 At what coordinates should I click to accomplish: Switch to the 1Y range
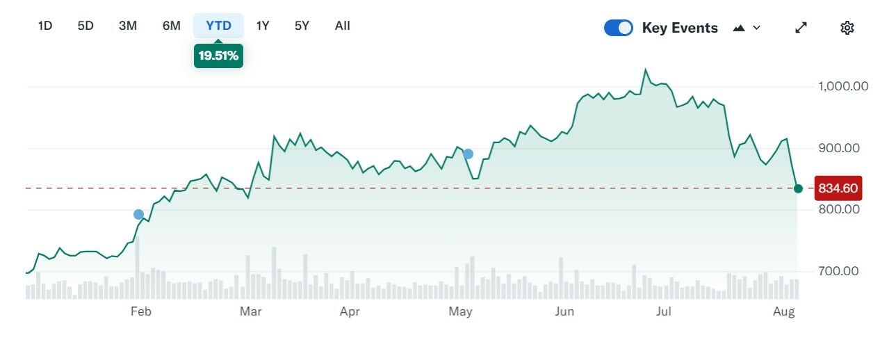tap(263, 26)
